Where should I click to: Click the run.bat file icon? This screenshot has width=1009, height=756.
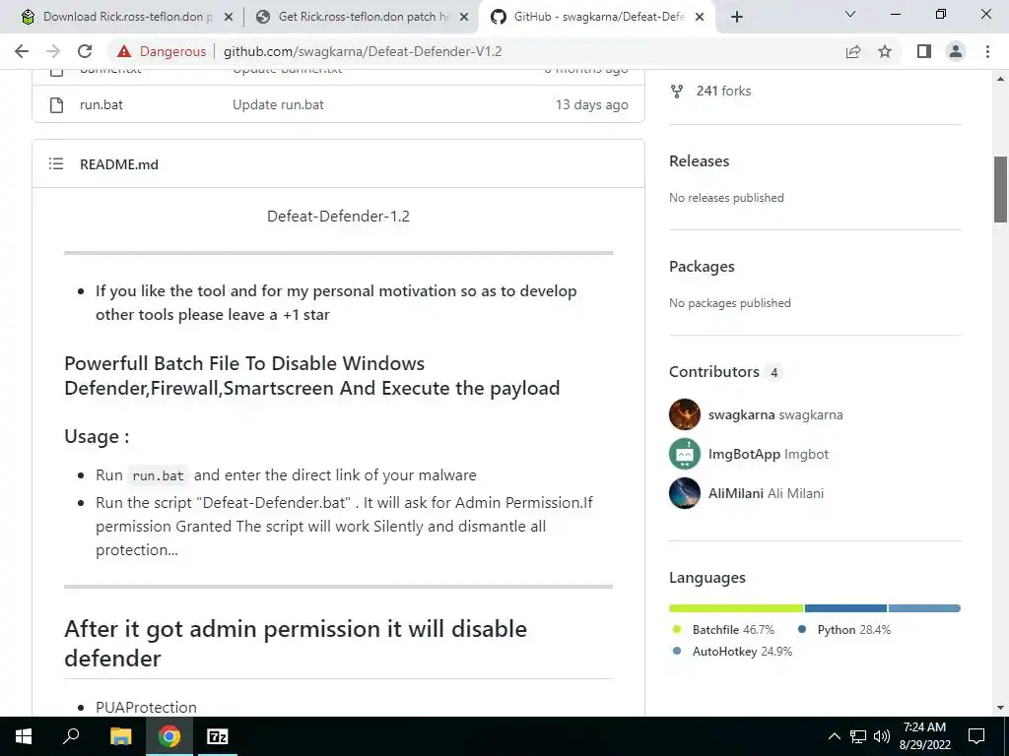coord(56,104)
